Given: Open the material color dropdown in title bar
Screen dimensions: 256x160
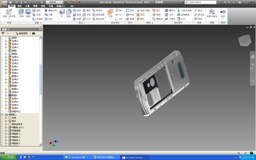Looking at the screenshot, I should 55,2.
